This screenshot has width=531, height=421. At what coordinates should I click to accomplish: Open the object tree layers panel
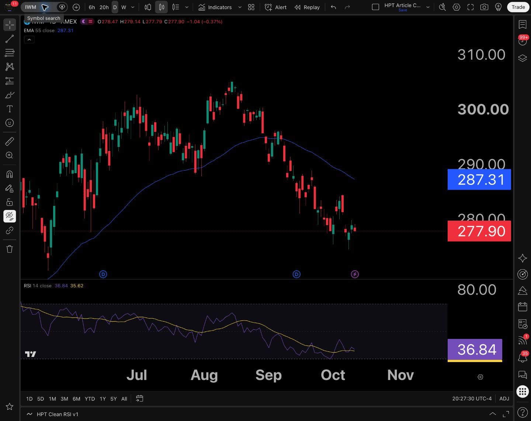(x=523, y=58)
